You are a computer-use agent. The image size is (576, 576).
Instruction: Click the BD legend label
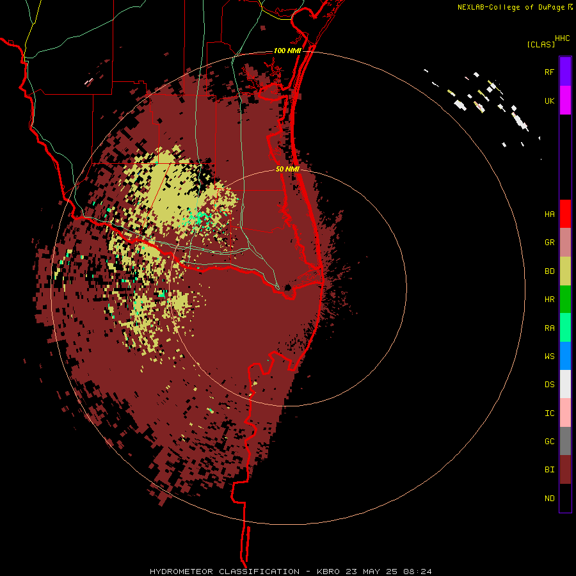(549, 271)
